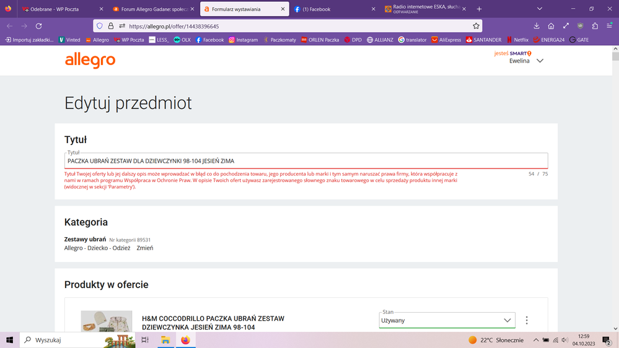Open the weather 22°C Słonecznie widget

(496, 340)
